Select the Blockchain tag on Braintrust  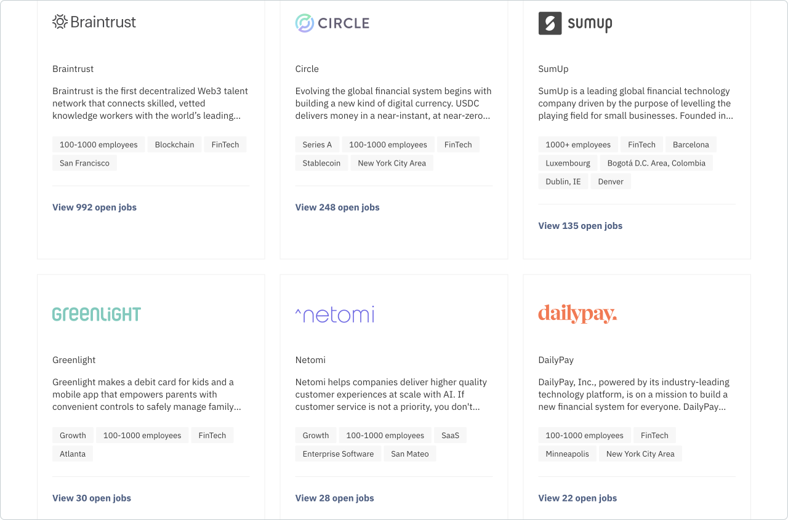click(174, 144)
